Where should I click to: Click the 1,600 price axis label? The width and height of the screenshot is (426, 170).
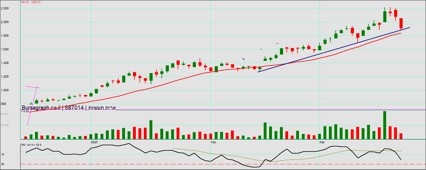click(x=5, y=49)
